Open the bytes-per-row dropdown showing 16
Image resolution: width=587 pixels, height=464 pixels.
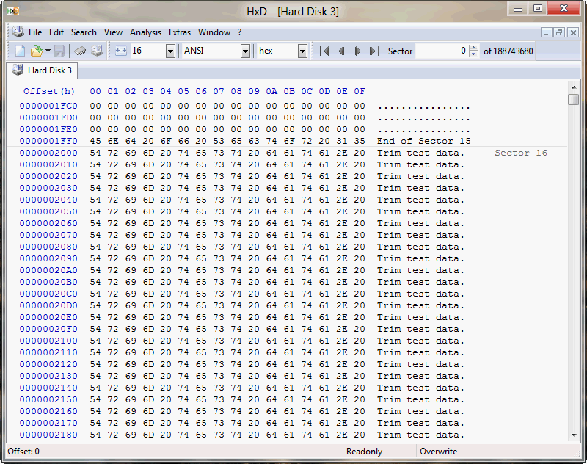(x=170, y=51)
